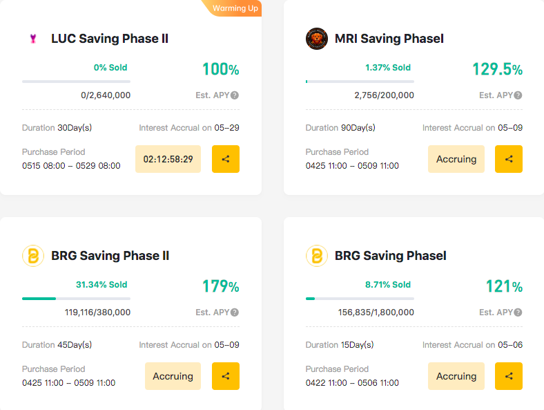Open Est. APY help icon on BRG PhaseI card
544x410 pixels.
518,313
